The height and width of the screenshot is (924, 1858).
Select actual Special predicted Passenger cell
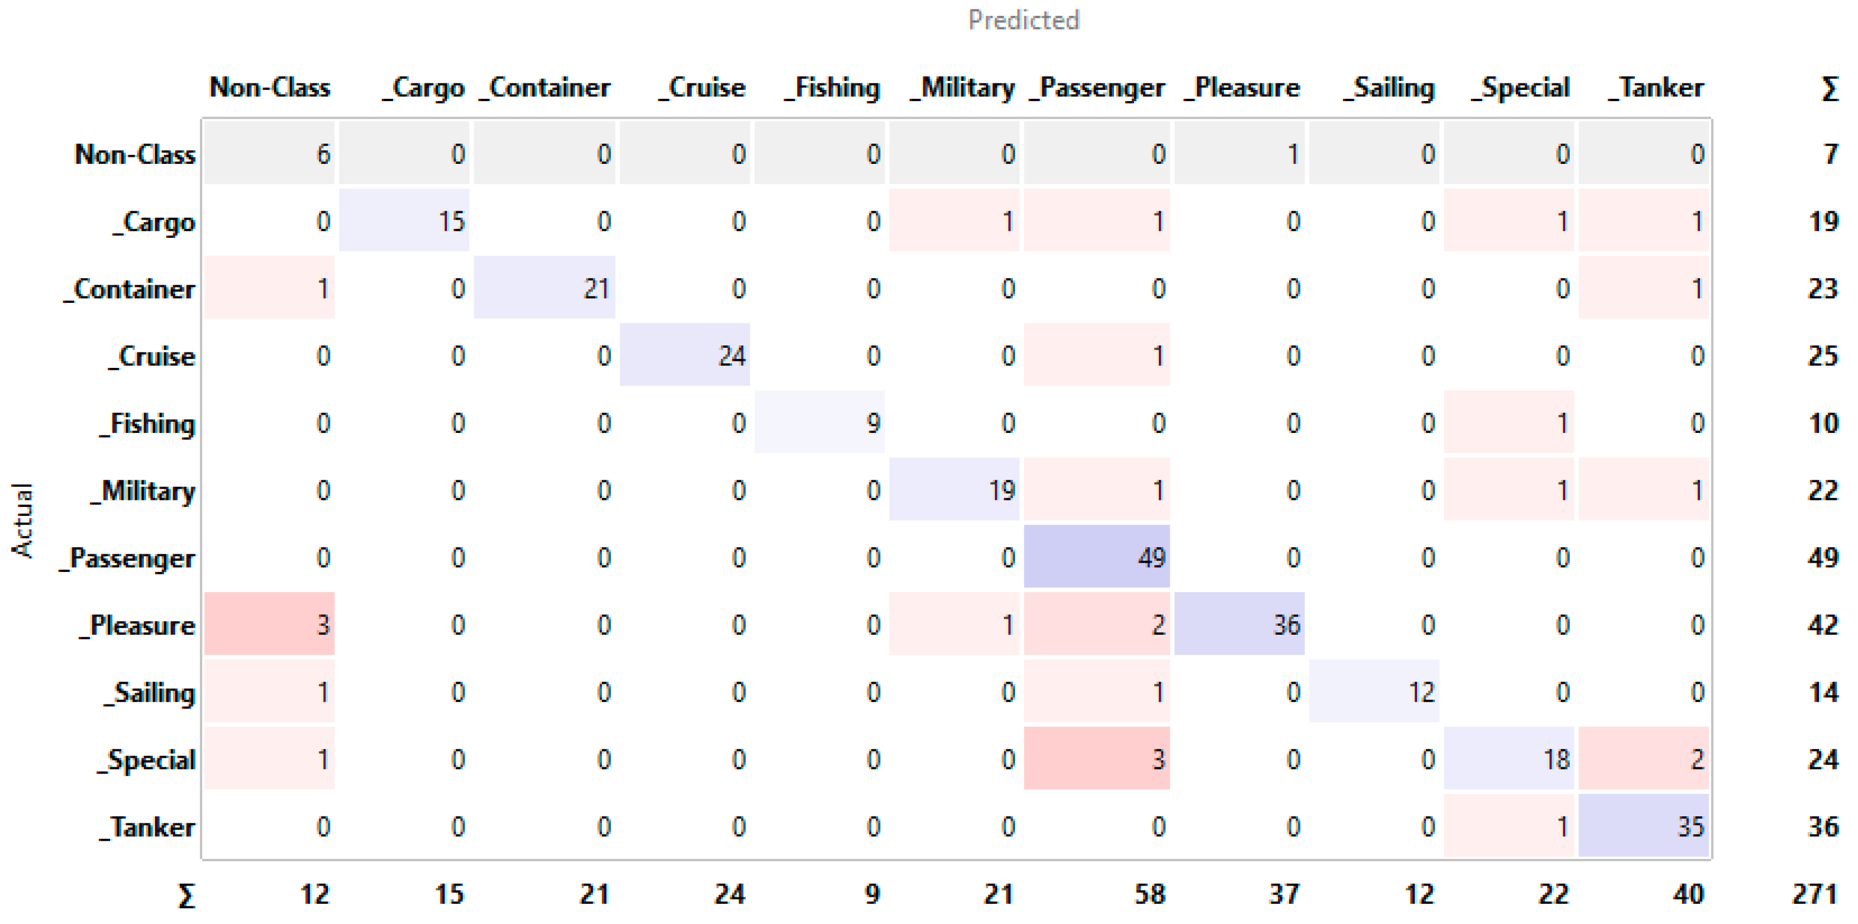click(x=1096, y=759)
